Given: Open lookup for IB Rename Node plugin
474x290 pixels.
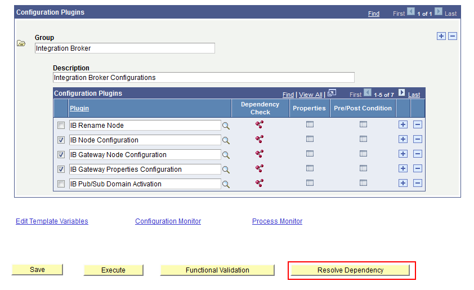Looking at the screenshot, I should (226, 126).
